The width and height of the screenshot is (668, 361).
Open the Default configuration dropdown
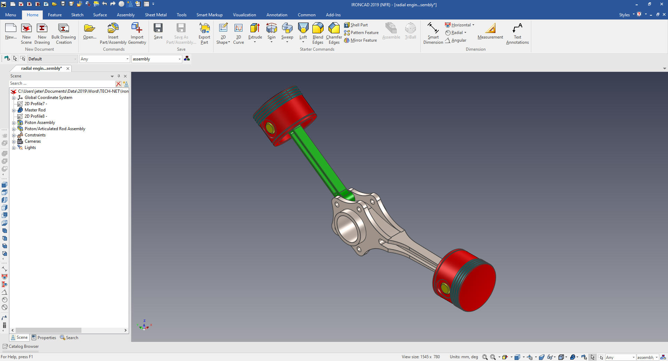(x=75, y=59)
